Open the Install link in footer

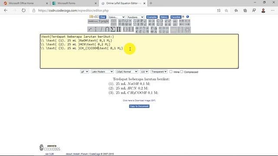(76, 154)
